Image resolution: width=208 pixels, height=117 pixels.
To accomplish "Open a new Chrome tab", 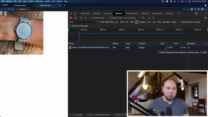I will pyautogui.click(x=64, y=6).
